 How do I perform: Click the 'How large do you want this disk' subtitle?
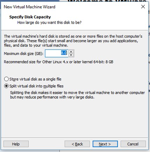(49, 22)
